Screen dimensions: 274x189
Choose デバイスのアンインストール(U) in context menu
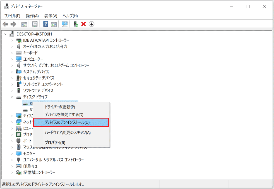click(x=71, y=122)
